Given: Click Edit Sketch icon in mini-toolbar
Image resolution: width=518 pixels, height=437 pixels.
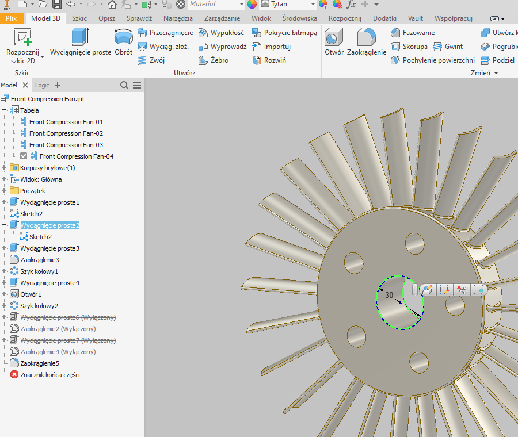Looking at the screenshot, I should 443,290.
